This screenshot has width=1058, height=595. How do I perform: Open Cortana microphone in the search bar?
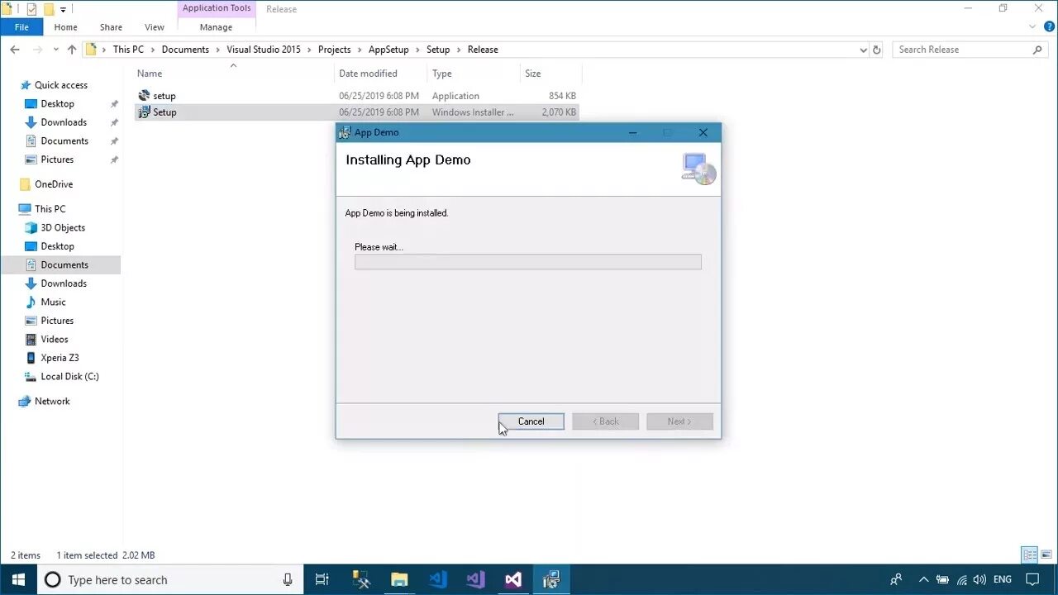coord(287,579)
